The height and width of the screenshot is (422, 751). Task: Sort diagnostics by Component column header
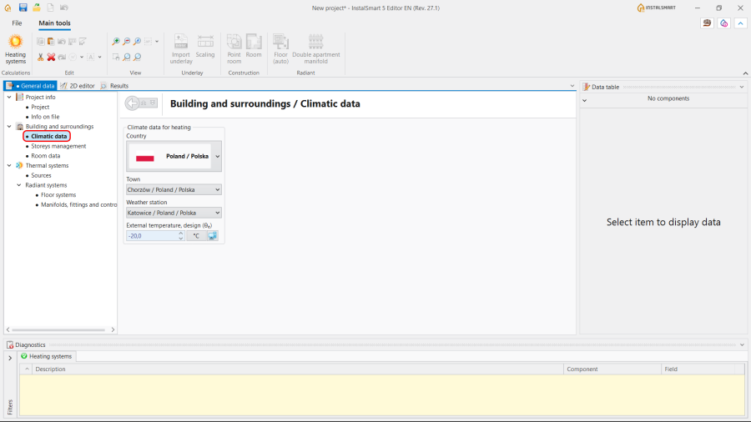(612, 369)
